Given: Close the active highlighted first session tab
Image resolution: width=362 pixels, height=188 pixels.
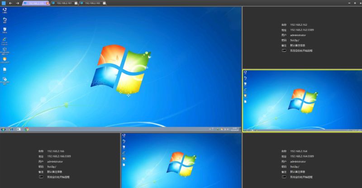Looking at the screenshot, I should point(48,3).
